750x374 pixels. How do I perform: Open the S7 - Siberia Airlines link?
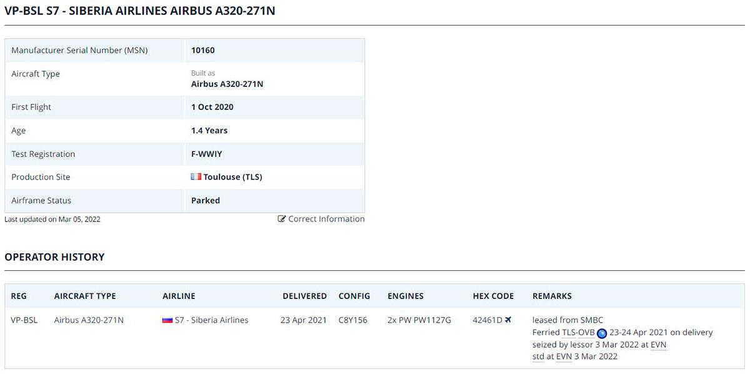point(212,320)
